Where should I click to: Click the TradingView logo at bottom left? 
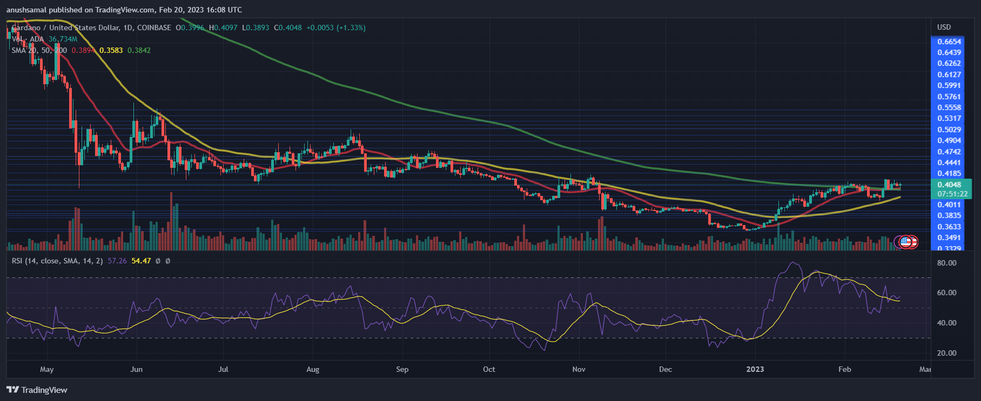[x=37, y=390]
